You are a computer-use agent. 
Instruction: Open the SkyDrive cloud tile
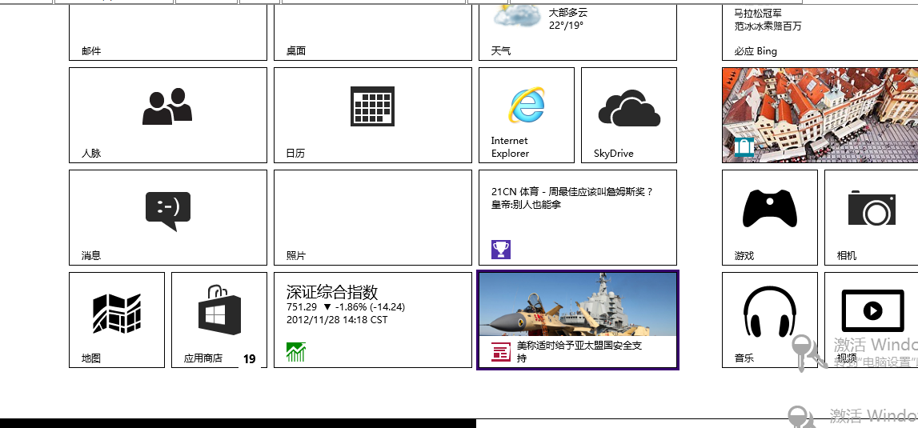(629, 115)
